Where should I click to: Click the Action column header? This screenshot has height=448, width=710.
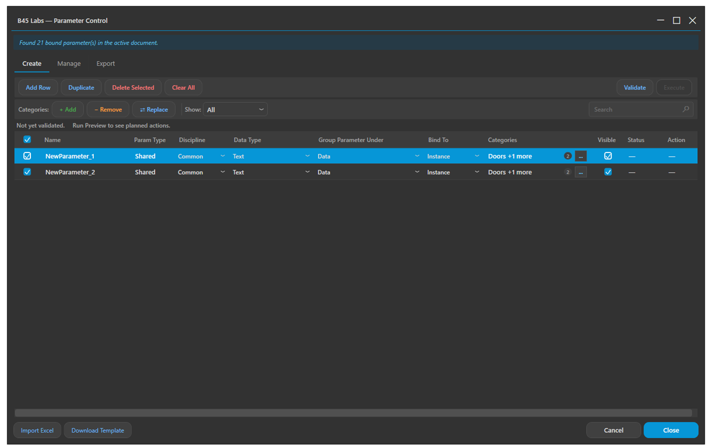click(x=676, y=140)
